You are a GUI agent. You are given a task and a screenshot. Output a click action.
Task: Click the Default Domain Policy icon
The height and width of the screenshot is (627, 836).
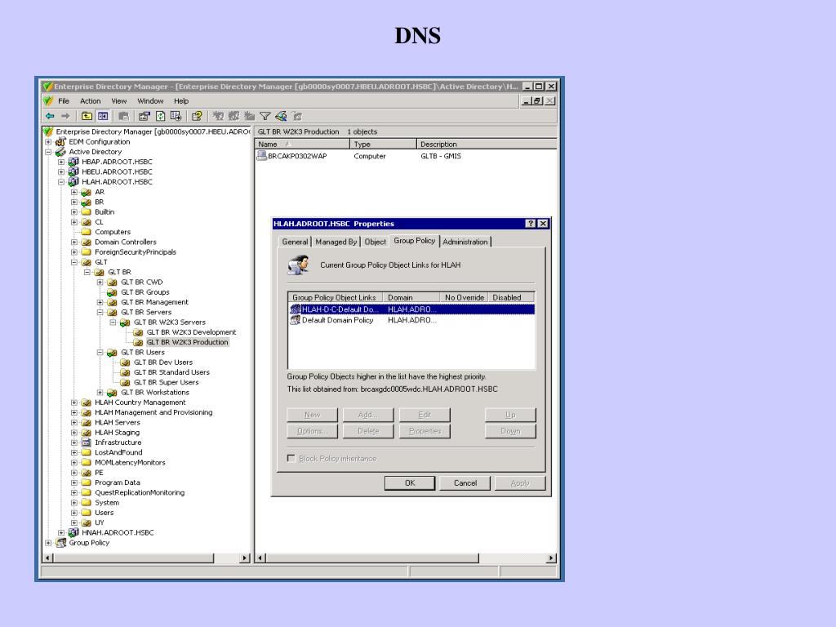[296, 320]
